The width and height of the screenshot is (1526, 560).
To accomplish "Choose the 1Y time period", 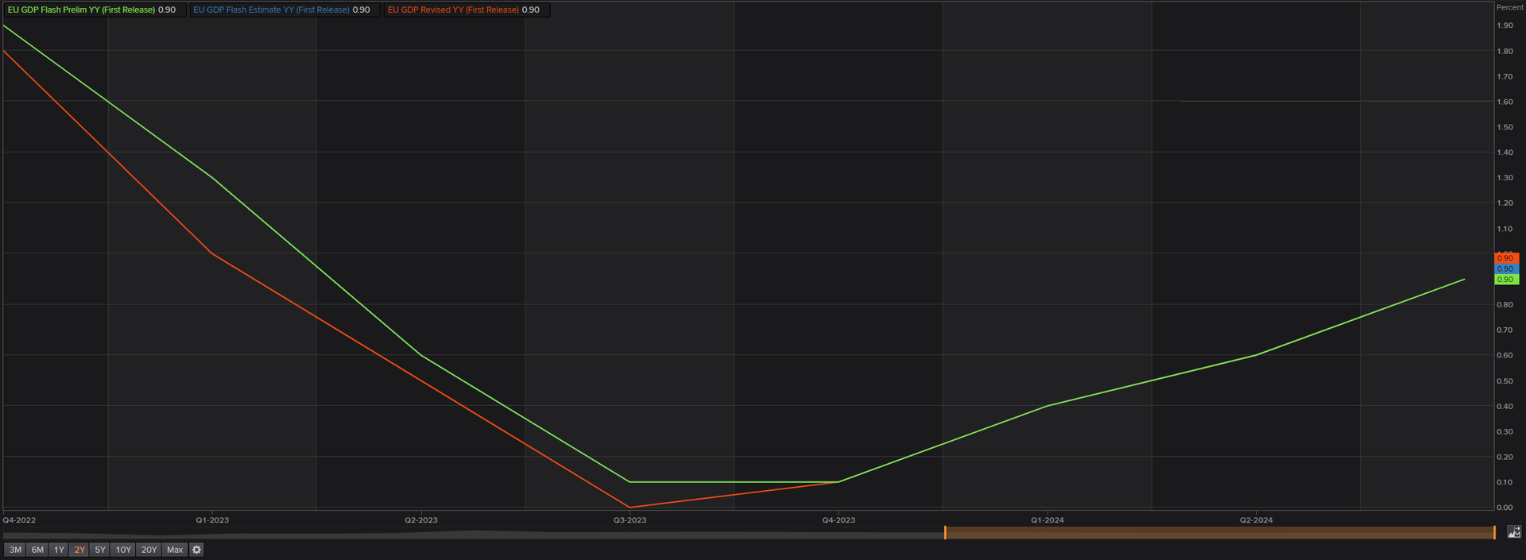I will tap(59, 550).
